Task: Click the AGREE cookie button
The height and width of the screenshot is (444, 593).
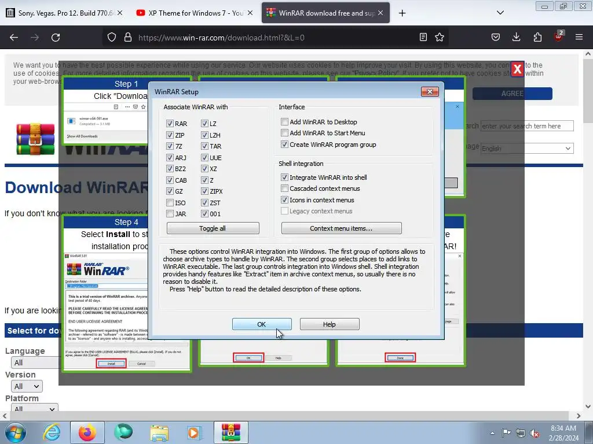Action: point(512,94)
